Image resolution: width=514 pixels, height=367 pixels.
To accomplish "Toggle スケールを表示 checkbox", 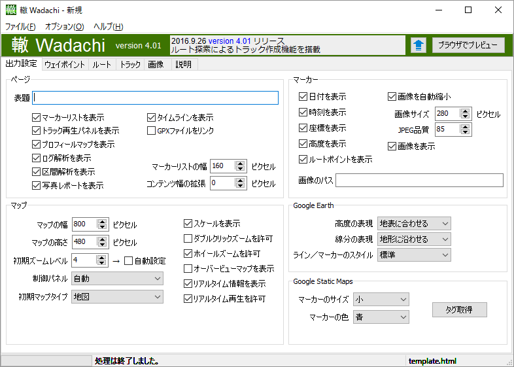I will tap(188, 224).
